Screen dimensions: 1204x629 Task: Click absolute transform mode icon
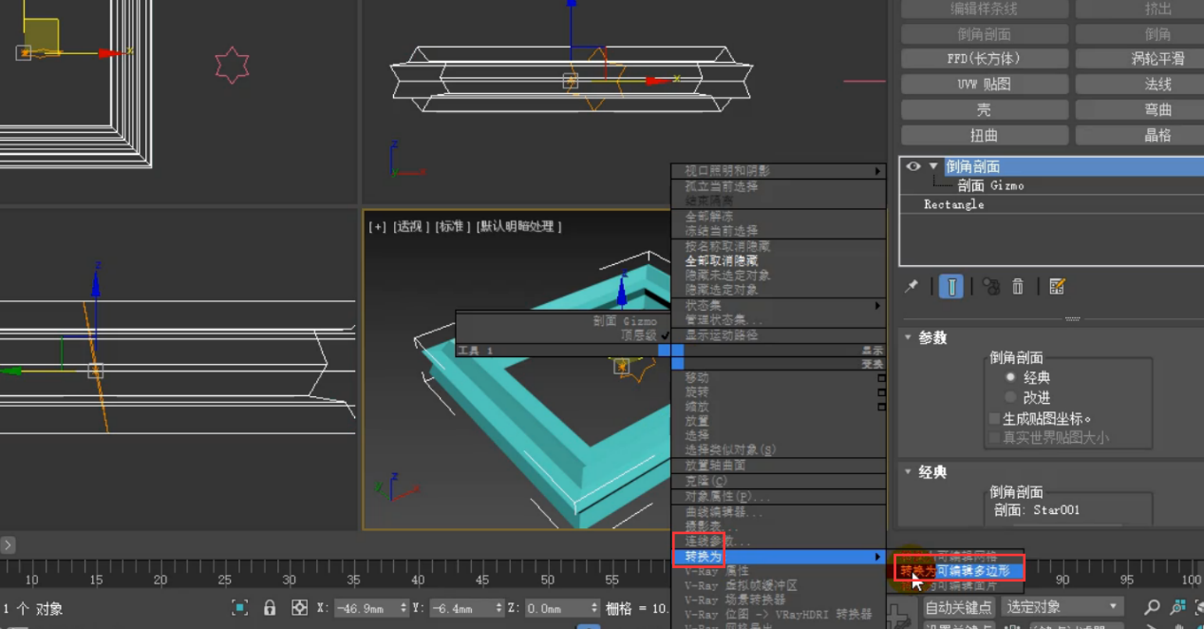[299, 607]
